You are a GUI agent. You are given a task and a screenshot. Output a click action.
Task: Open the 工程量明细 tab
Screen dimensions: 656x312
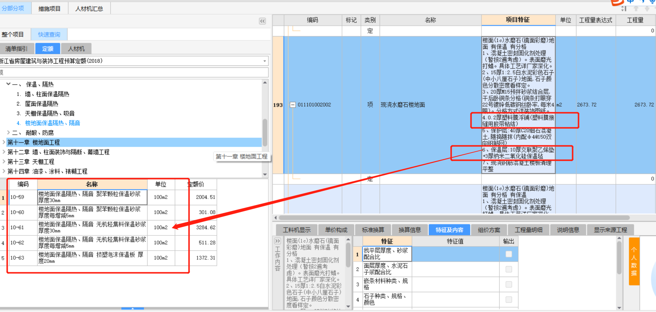pyautogui.click(x=528, y=230)
